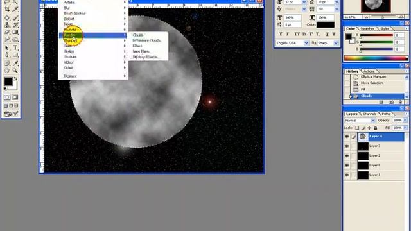The image size is (411, 231).
Task: Select the Dodge tool
Action: 15,40
